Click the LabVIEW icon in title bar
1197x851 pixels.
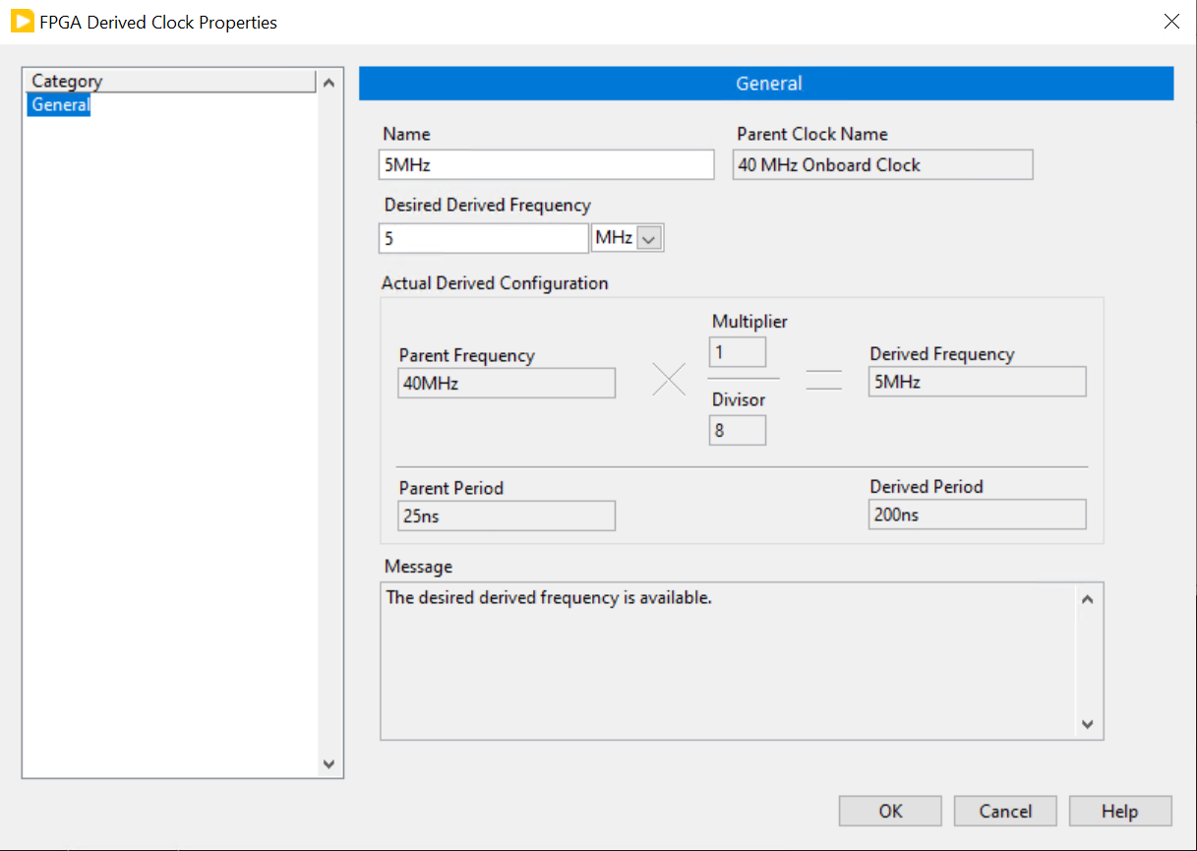pos(22,22)
